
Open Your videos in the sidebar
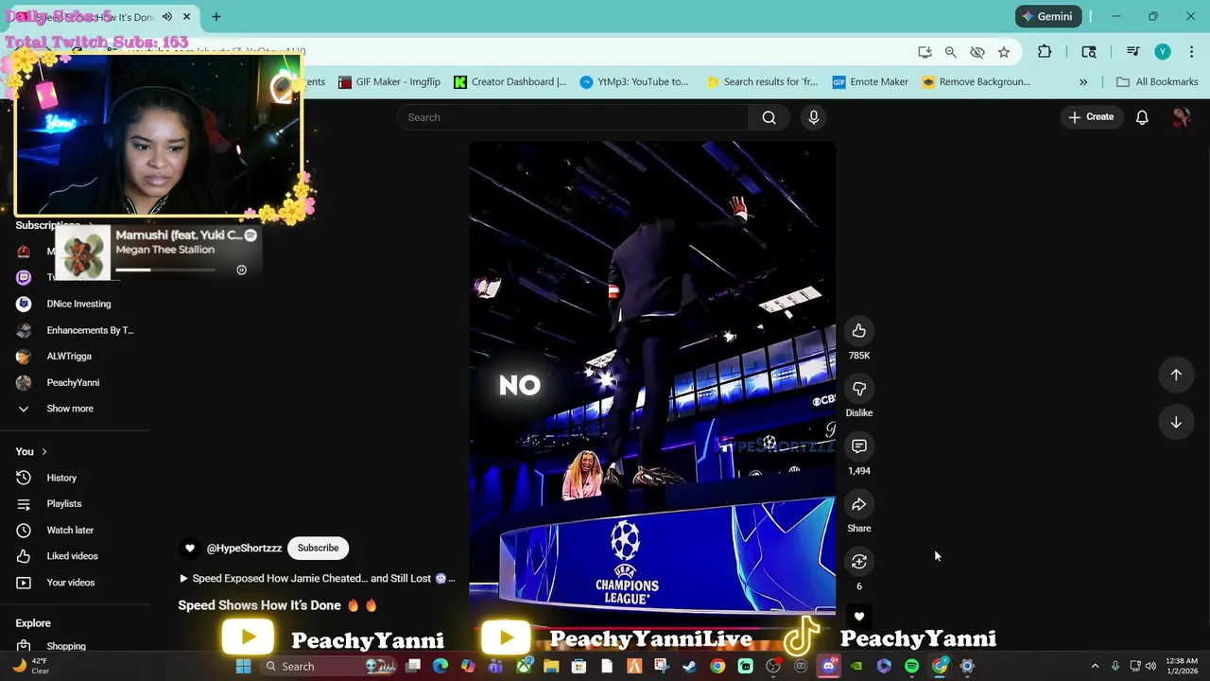pos(71,583)
